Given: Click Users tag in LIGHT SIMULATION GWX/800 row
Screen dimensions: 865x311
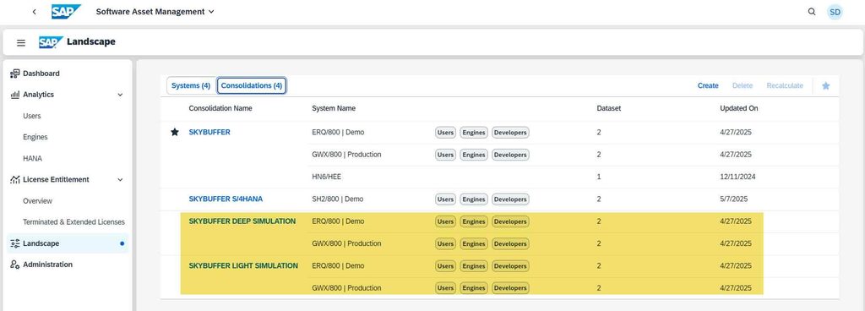Looking at the screenshot, I should click(445, 288).
